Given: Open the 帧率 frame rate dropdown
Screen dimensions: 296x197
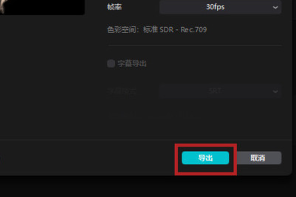Looking at the screenshot, I should (x=221, y=7).
